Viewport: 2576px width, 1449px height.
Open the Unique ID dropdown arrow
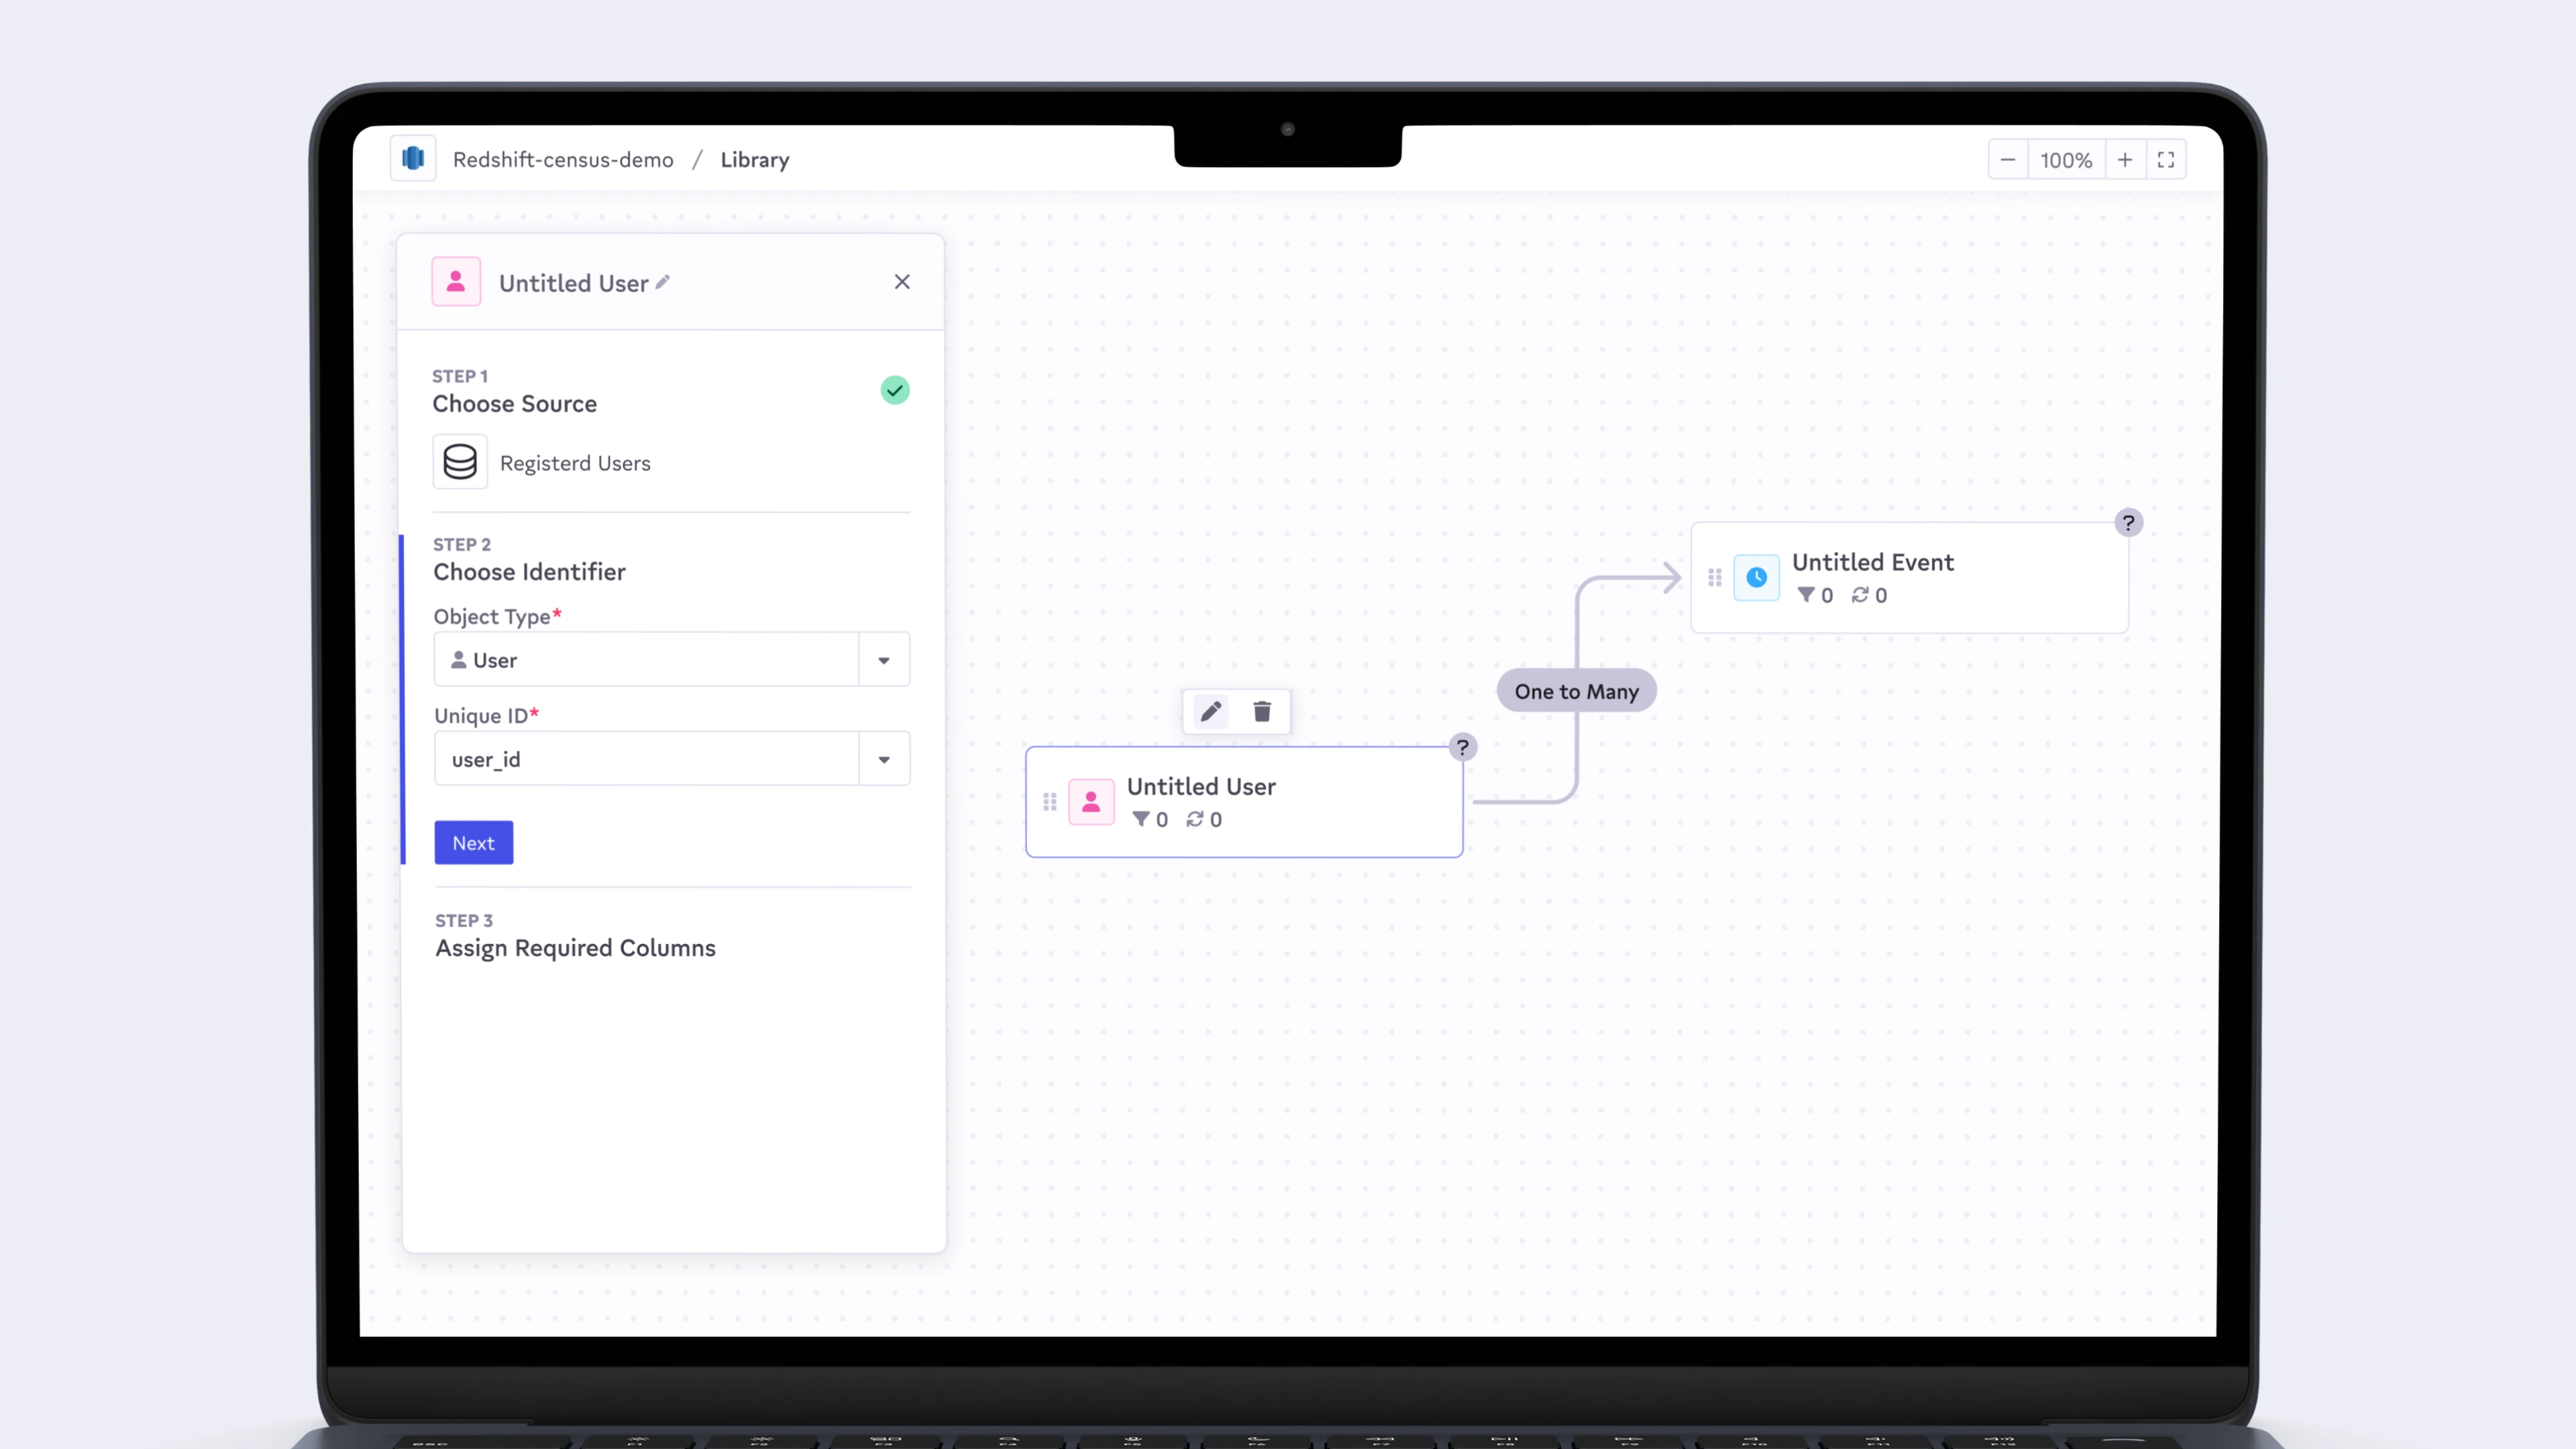[x=884, y=759]
